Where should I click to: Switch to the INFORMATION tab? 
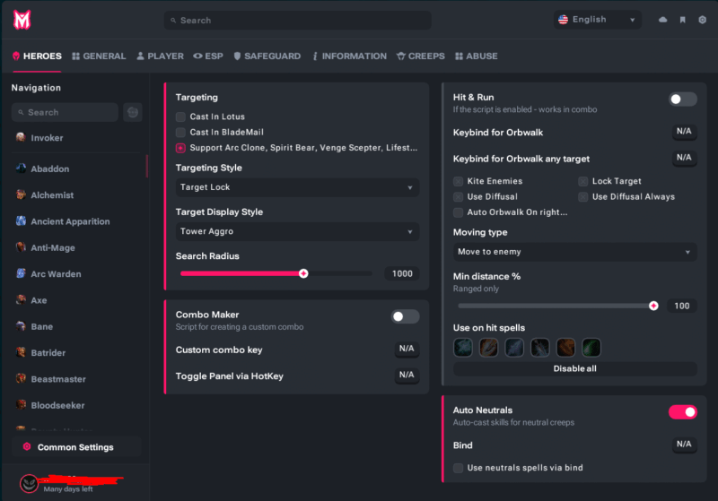click(349, 56)
